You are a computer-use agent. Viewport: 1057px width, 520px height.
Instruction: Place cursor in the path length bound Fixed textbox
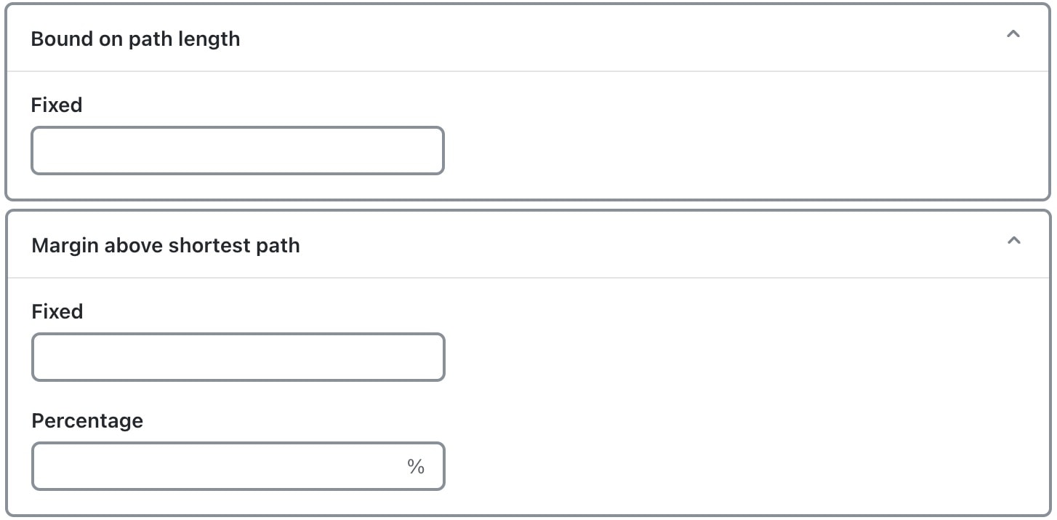tap(237, 151)
